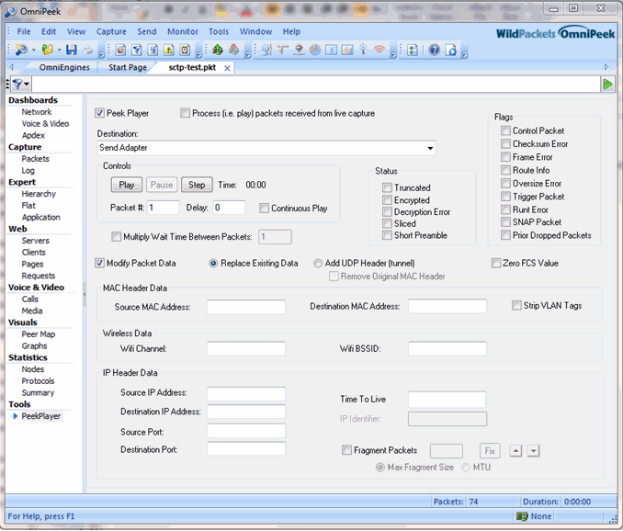Click the graph document icon left of filter icon
Viewport: 623px width, 531px height.
tap(120, 50)
